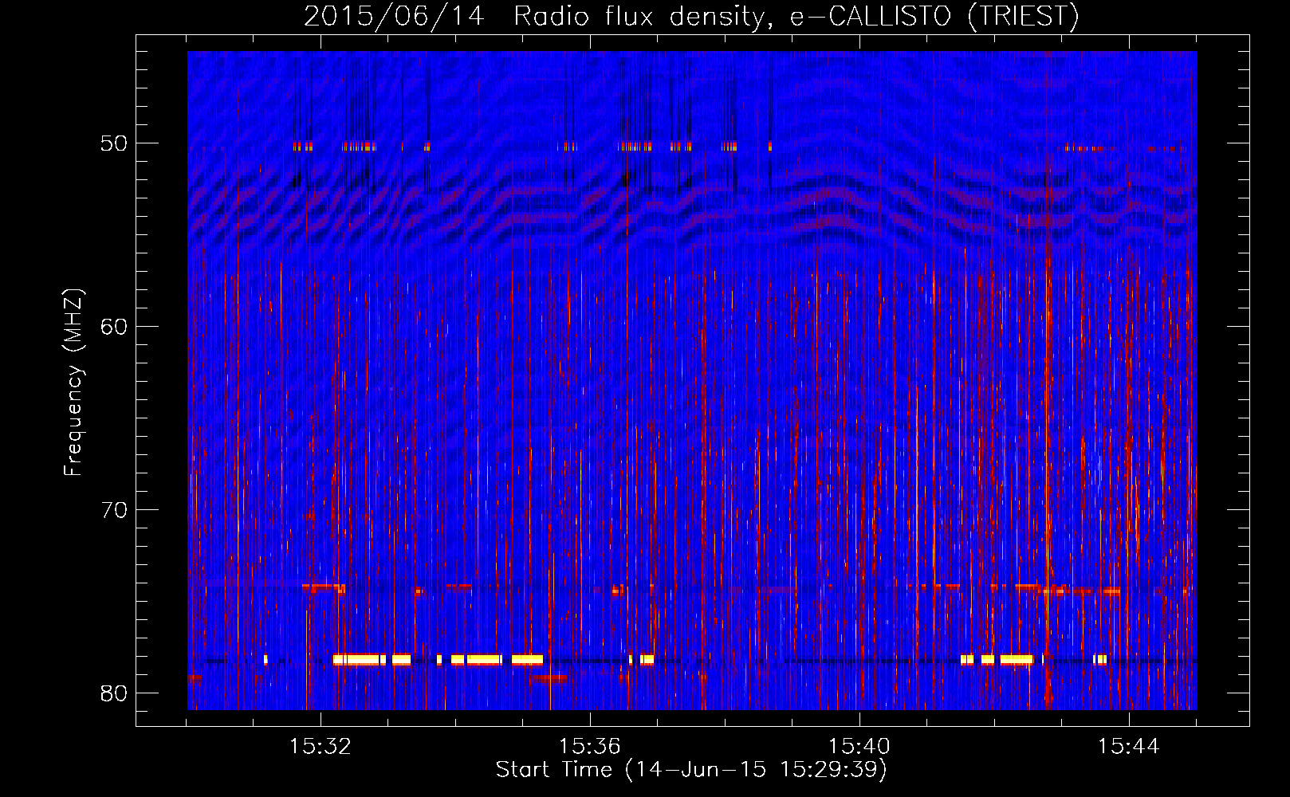Click the x-axis label 'Start Time (14-Jun-15 15:29:39)'
1290x797 pixels.
(x=691, y=770)
